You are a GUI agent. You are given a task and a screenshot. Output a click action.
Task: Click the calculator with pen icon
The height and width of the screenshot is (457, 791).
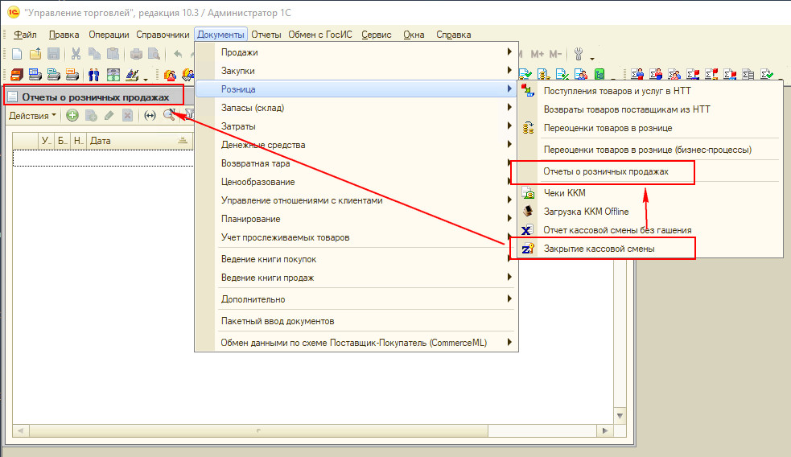[x=132, y=75]
